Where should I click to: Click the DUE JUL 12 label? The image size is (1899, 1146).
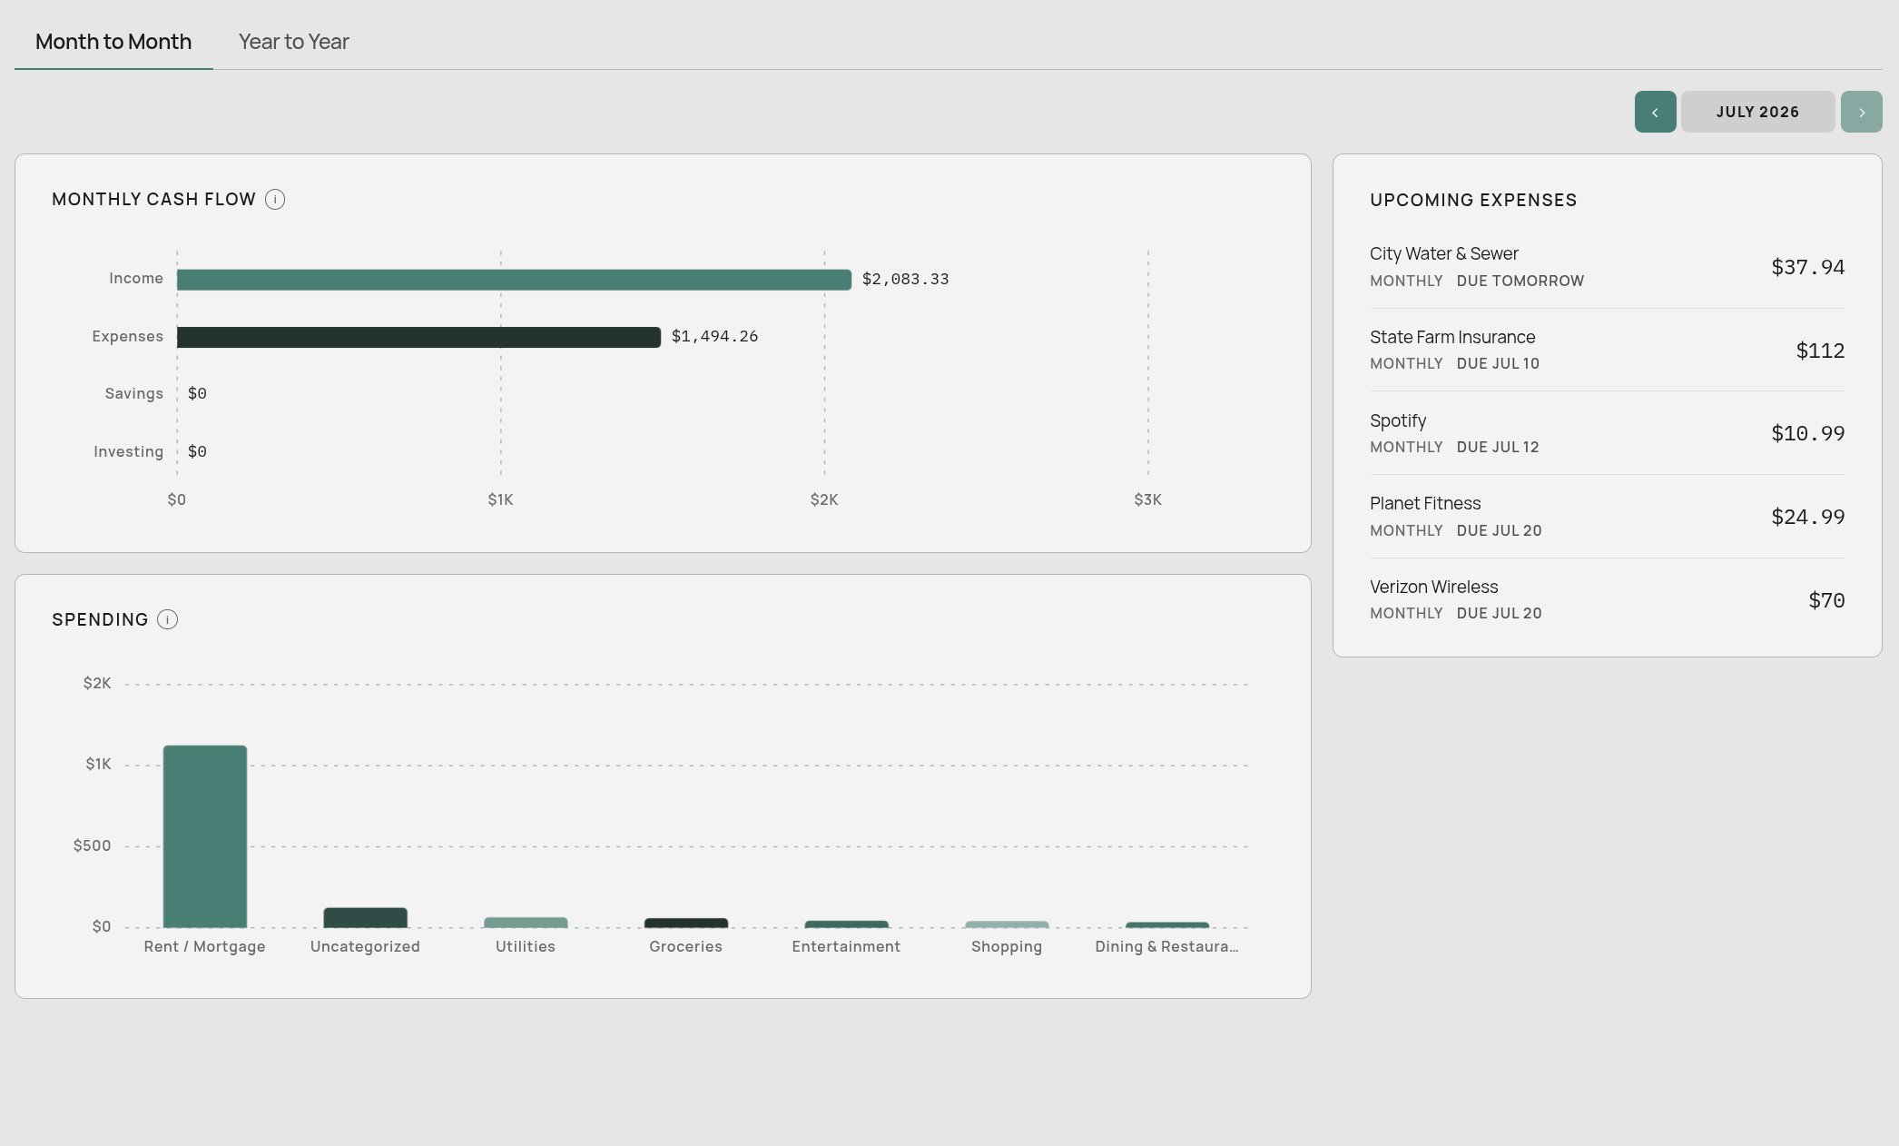point(1498,448)
